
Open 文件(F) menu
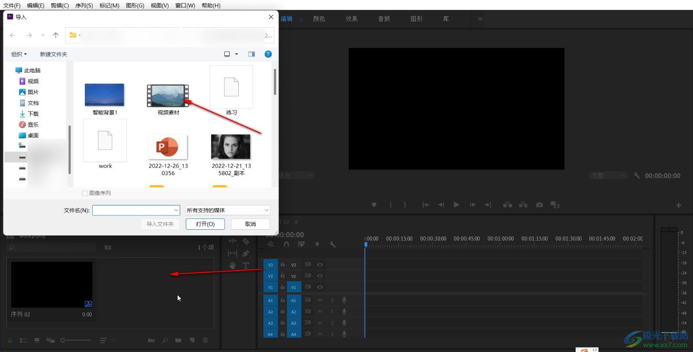click(12, 5)
